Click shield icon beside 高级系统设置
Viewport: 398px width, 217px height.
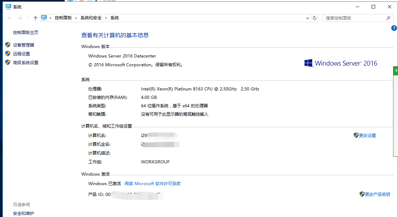pos(8,62)
